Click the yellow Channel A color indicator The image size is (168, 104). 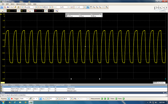(x=3, y=83)
